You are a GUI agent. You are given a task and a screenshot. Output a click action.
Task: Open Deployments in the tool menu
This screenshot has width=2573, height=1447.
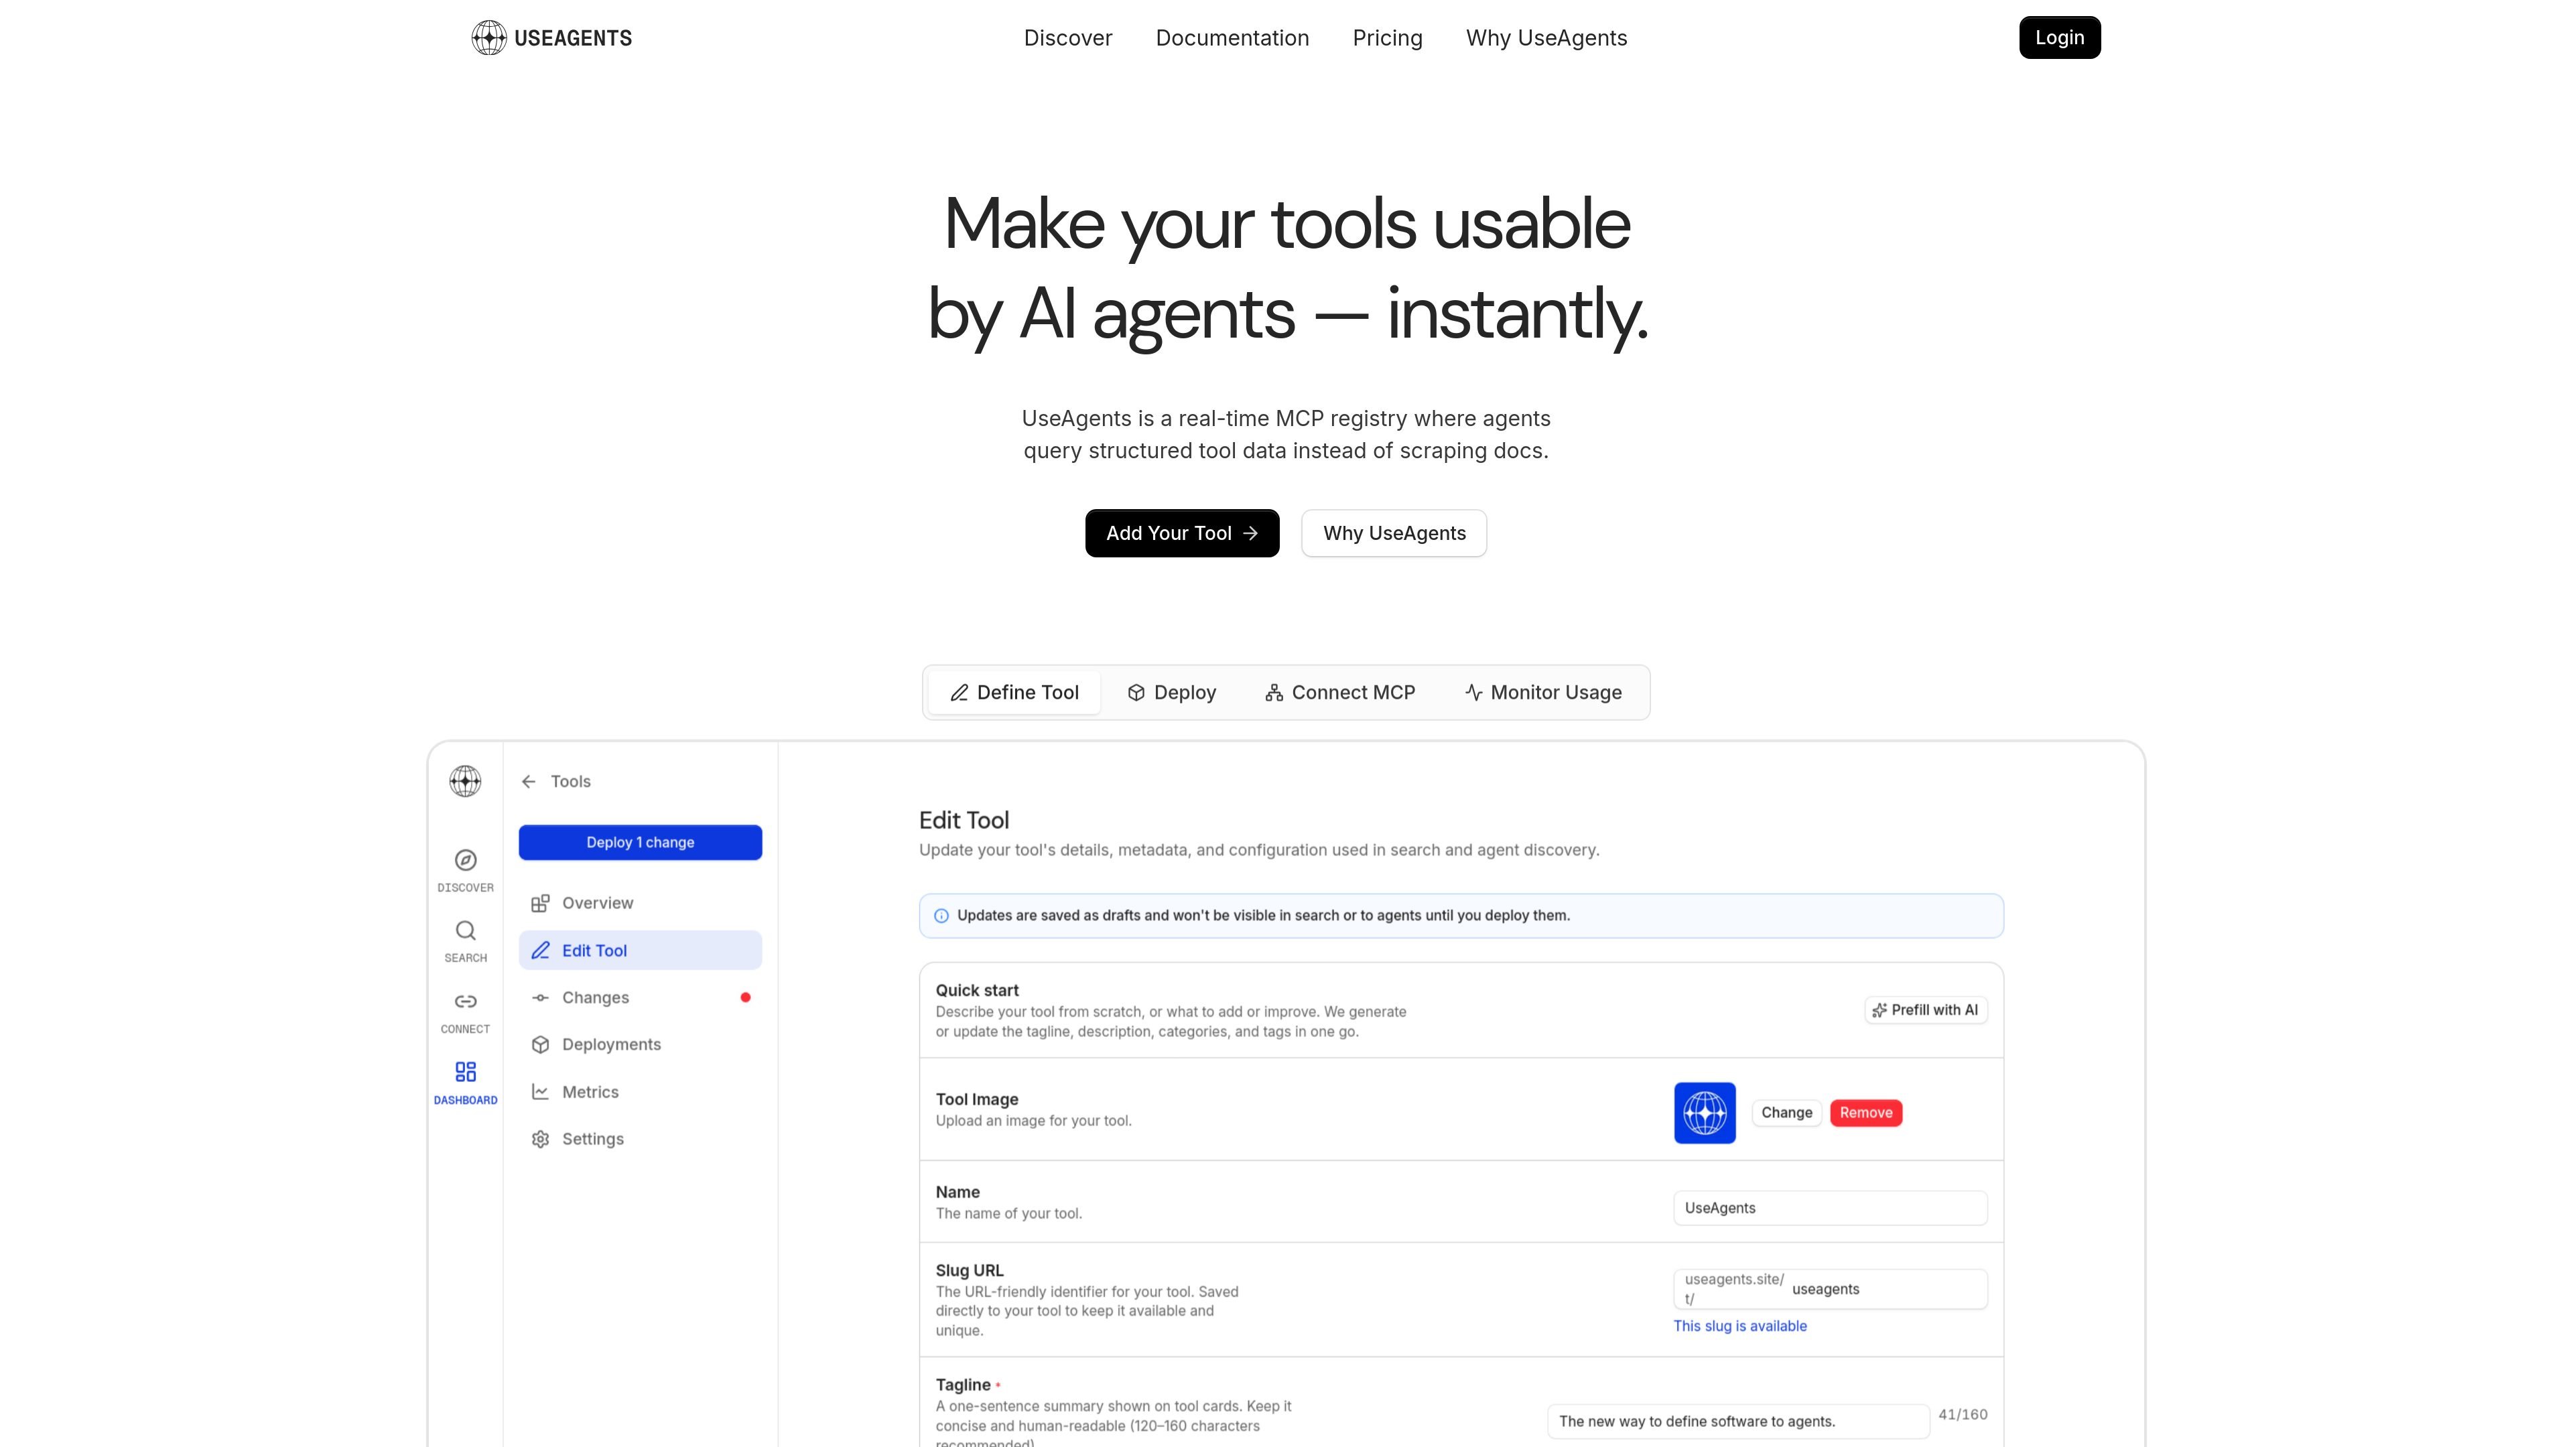click(x=641, y=1044)
